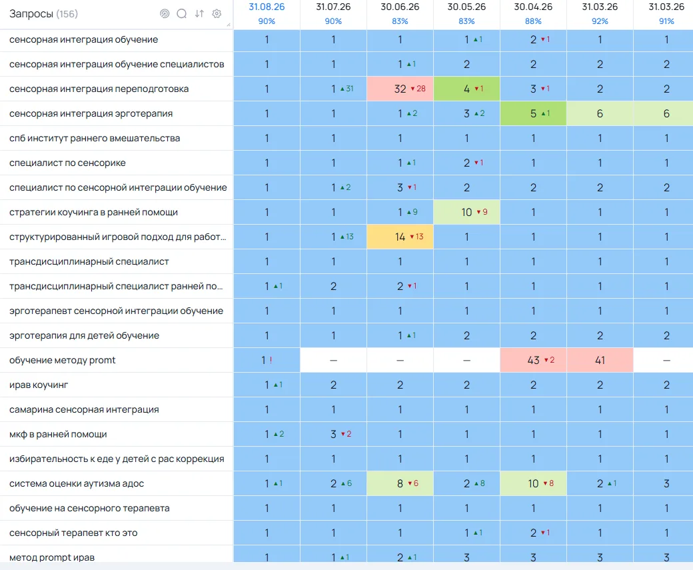The image size is (693, 570).
Task: Click cell 10 ▼8 in система оценки аутизма row
Action: pos(533,484)
